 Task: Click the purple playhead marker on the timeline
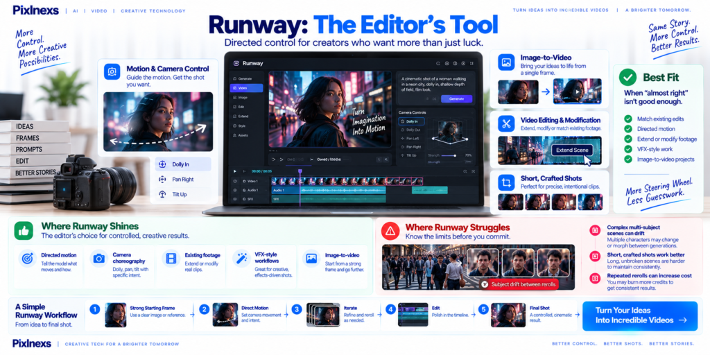coord(300,172)
